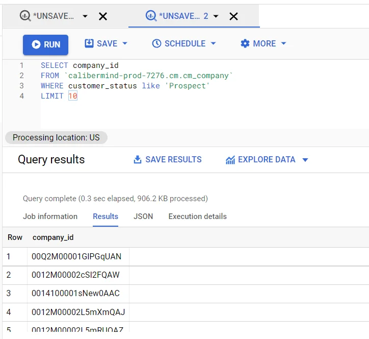Expand the EXPLORE DATA dropdown arrow
Viewport: 369px width, 339px height.
click(305, 160)
